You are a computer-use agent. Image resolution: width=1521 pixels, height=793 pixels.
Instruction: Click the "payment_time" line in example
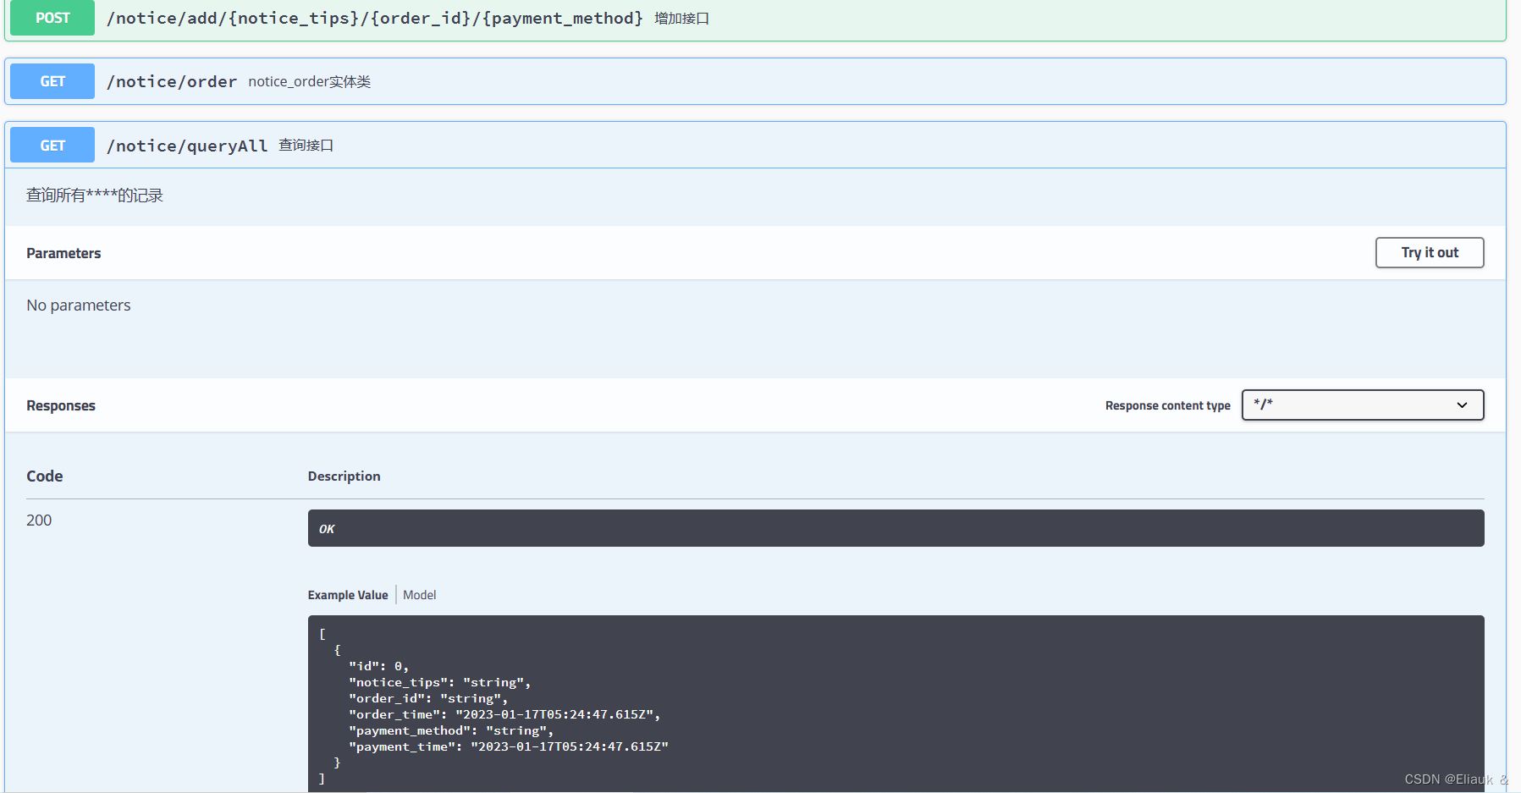click(x=509, y=746)
